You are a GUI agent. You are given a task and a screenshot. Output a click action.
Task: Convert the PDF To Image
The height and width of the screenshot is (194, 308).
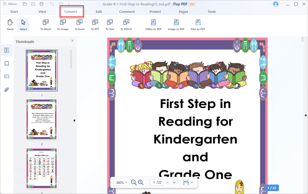click(63, 25)
